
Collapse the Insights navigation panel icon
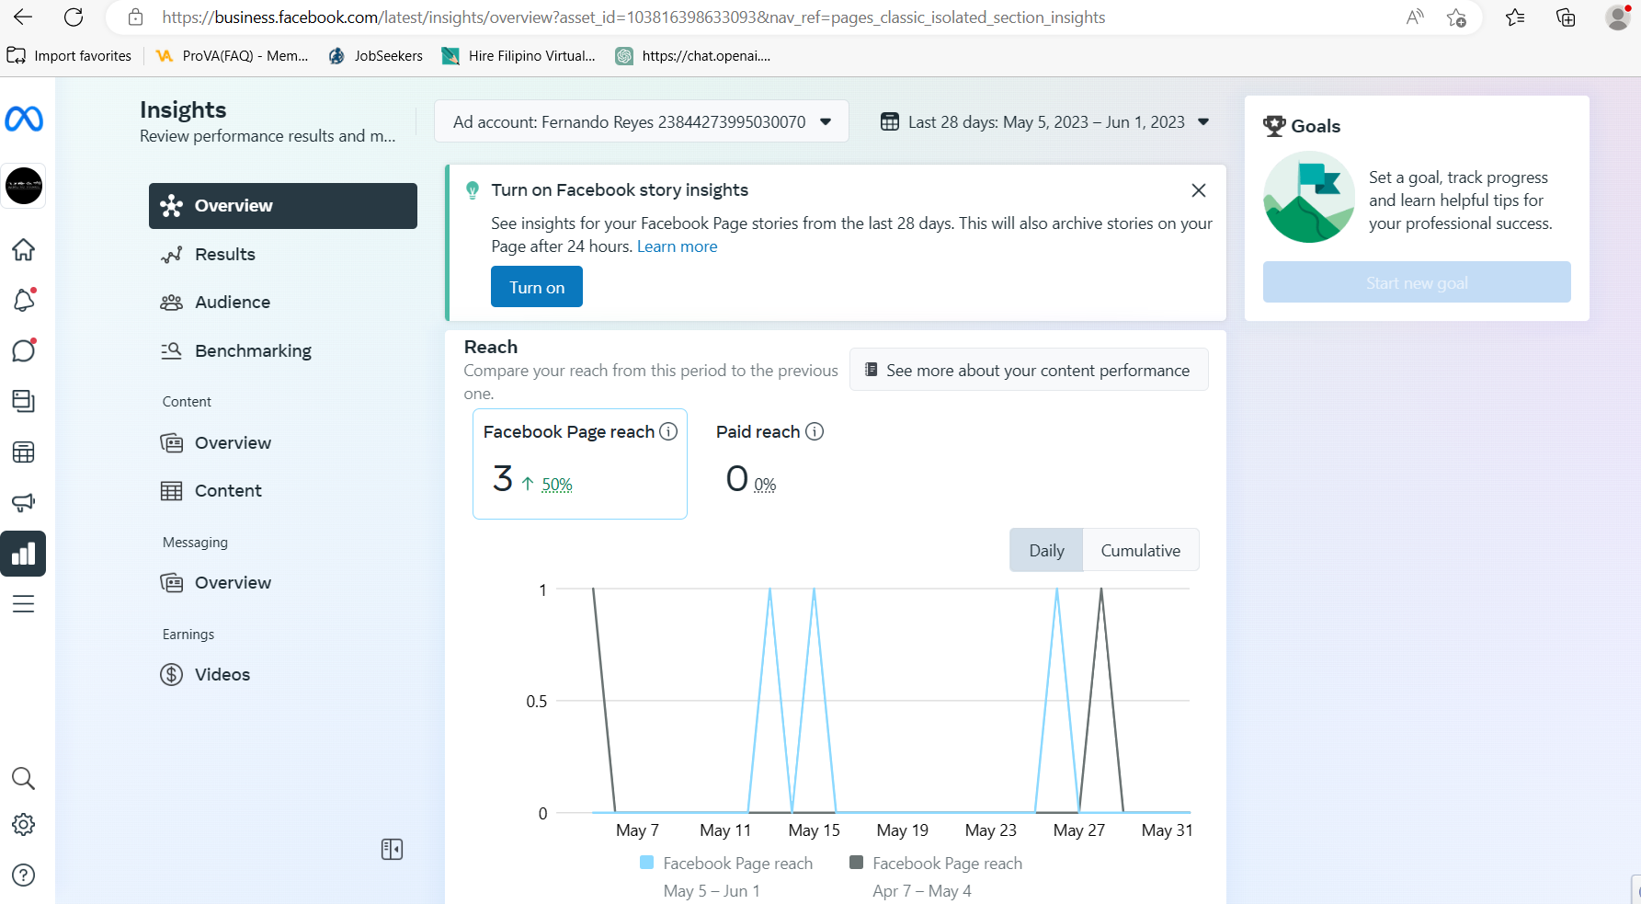[x=393, y=849]
